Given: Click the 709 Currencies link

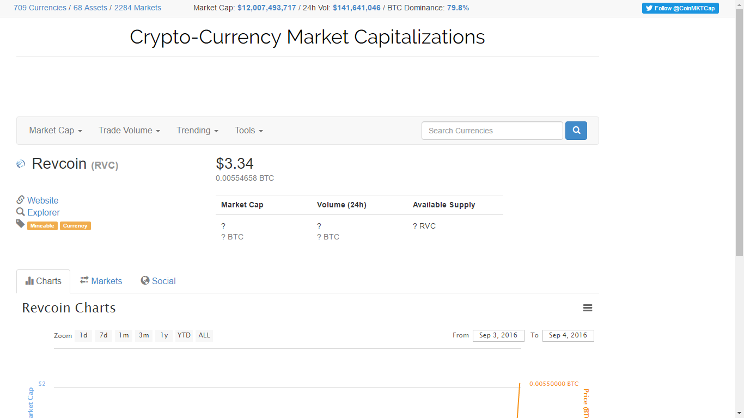Looking at the screenshot, I should [x=40, y=8].
